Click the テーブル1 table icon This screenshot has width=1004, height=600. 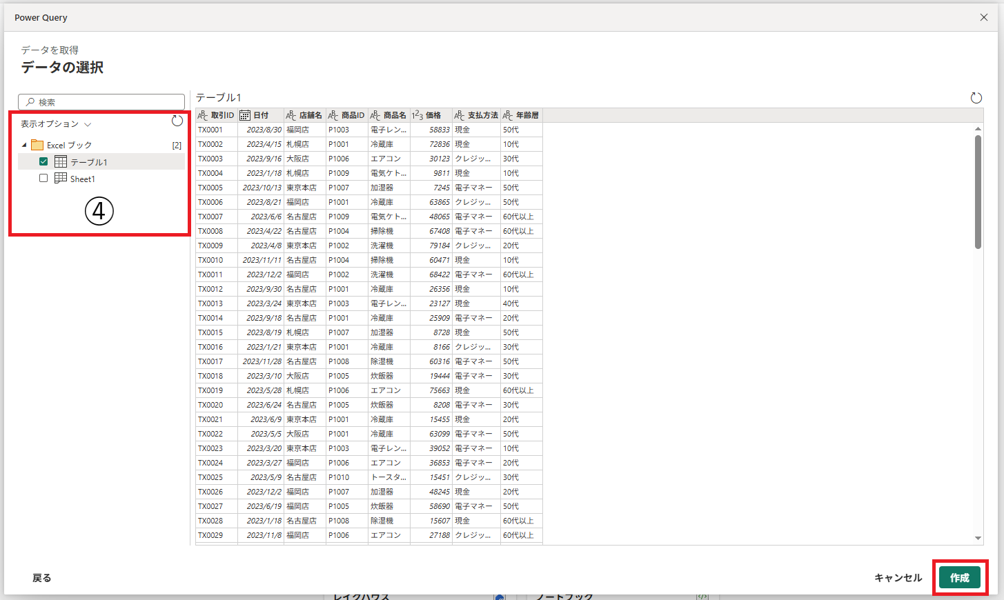point(61,162)
